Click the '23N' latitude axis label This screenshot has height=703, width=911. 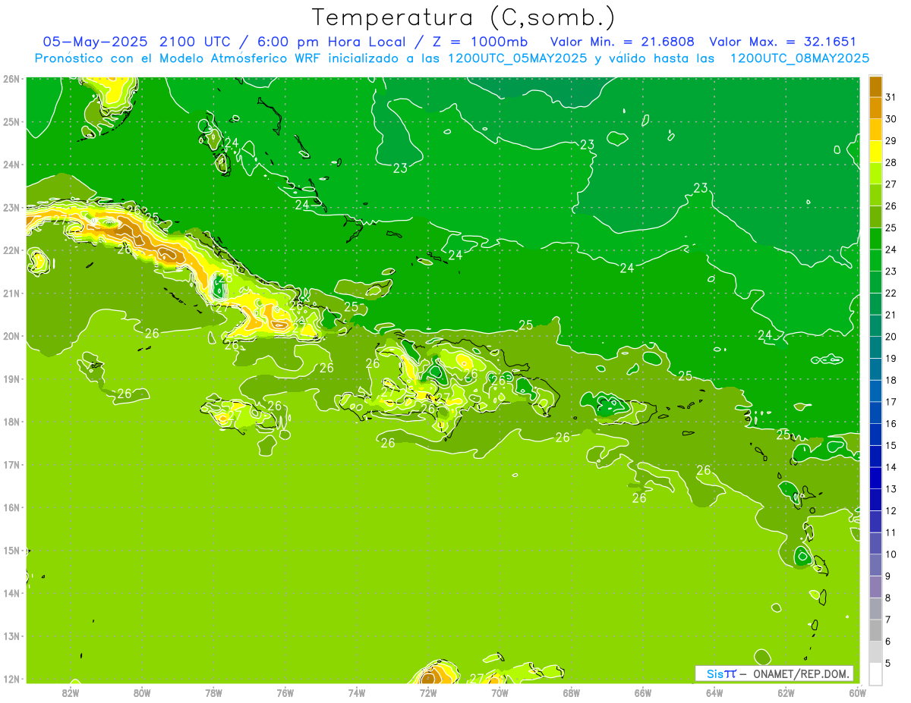[x=11, y=207]
